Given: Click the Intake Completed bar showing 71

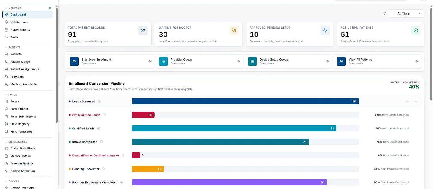Looking at the screenshot, I should click(220, 142).
